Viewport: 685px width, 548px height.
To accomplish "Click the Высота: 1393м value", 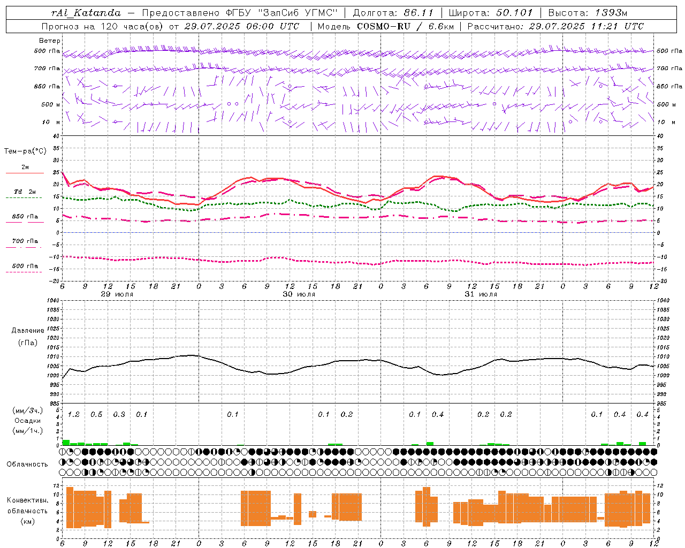I will coord(588,13).
